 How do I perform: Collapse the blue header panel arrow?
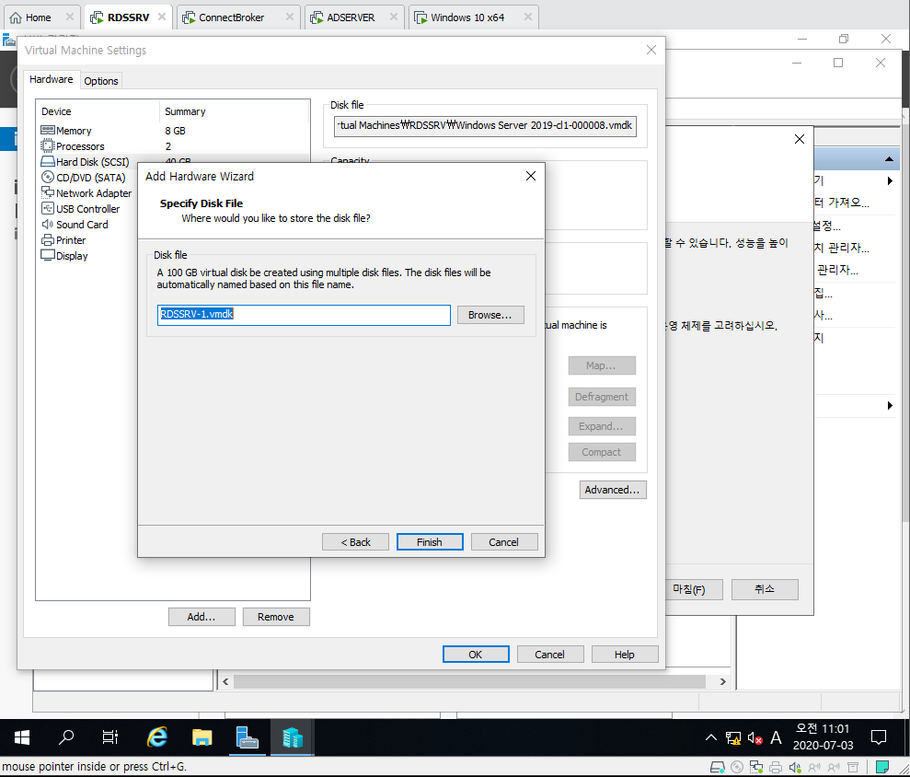889,159
